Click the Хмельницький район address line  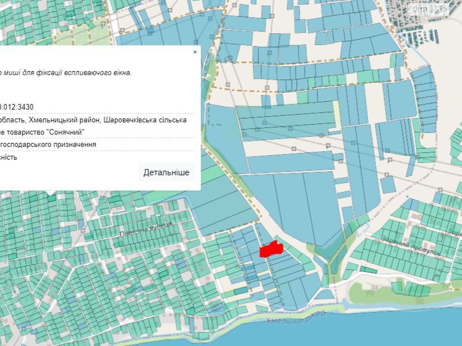92,120
